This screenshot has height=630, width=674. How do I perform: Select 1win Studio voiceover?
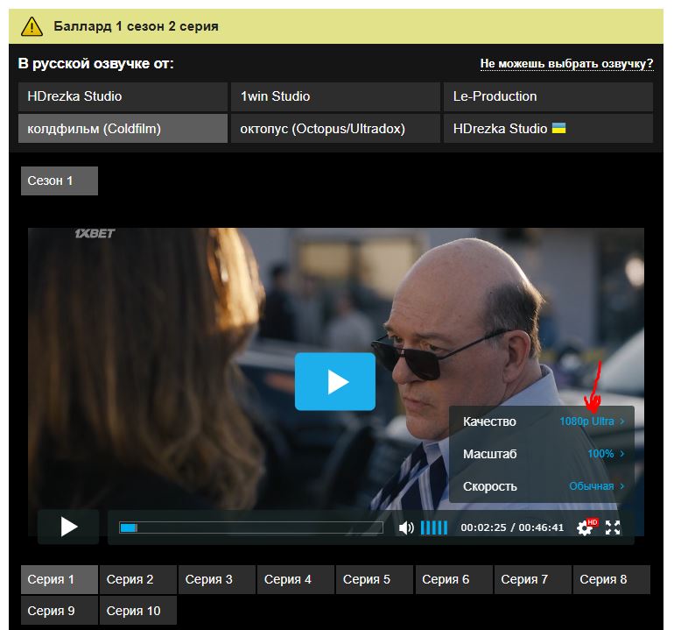coord(335,96)
